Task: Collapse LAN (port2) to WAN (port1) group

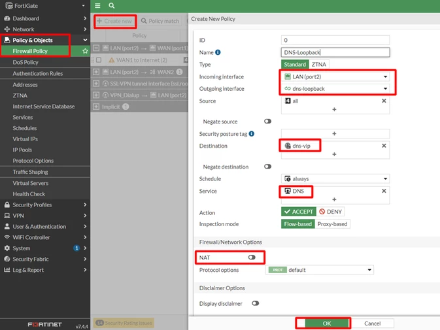Action: pos(96,48)
